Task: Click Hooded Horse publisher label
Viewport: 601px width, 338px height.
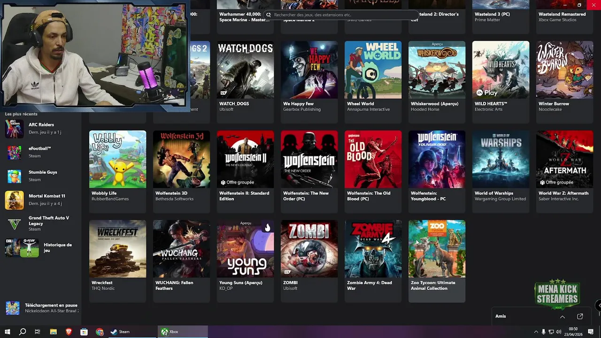Action: pyautogui.click(x=425, y=109)
